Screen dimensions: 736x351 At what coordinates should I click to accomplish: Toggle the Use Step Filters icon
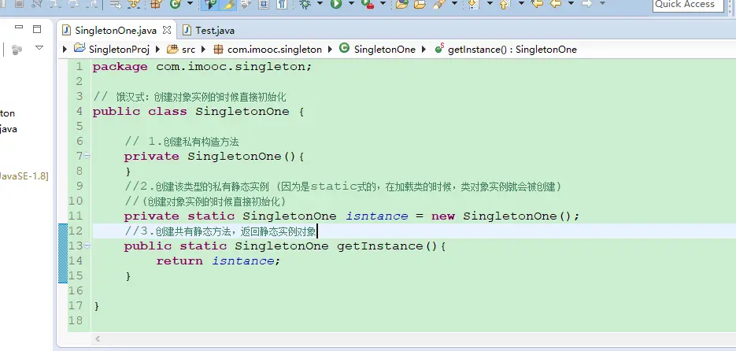(x=134, y=4)
